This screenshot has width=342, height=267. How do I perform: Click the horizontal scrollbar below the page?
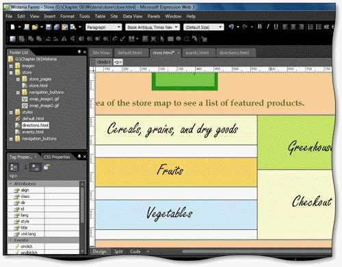(x=256, y=251)
